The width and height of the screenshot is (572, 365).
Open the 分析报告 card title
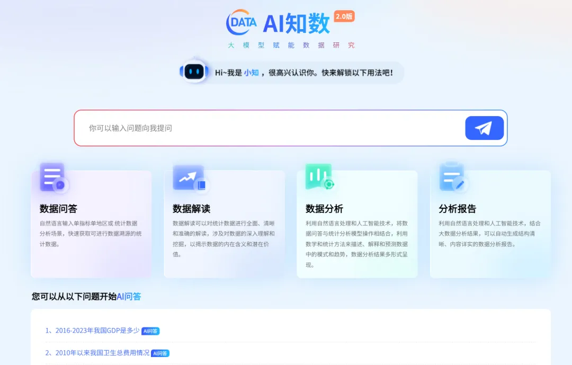coord(458,209)
